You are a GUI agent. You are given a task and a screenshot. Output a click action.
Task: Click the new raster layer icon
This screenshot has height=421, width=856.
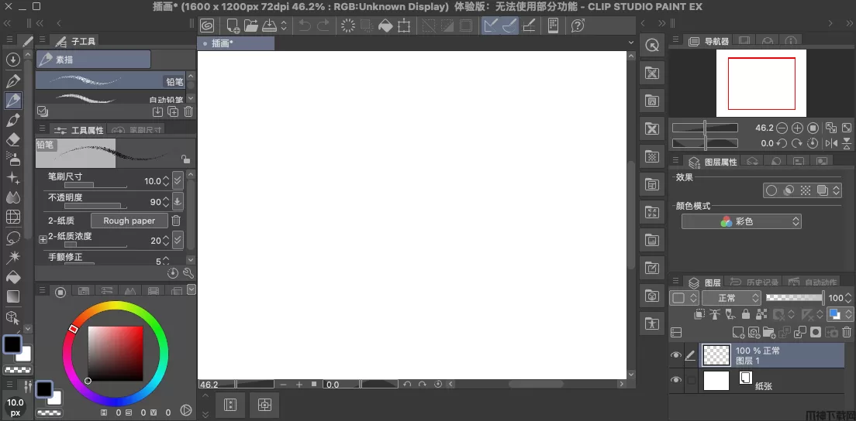739,333
